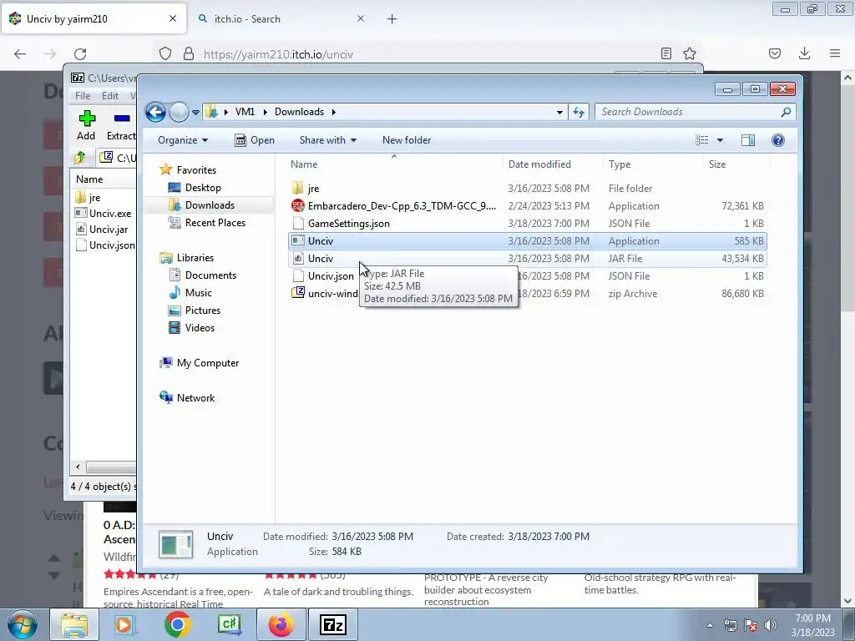Click Add button in 7-Zip window
Screen dimensions: 855x641
[x=86, y=125]
